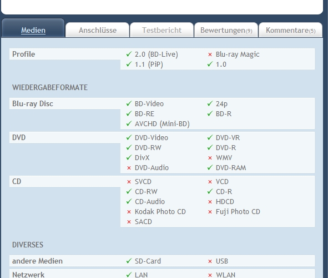
Task: Click the check mark next to DVD-R
Action: pyautogui.click(x=210, y=147)
